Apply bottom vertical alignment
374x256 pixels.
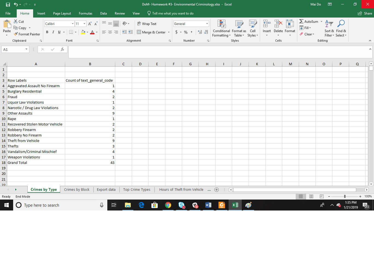116,24
